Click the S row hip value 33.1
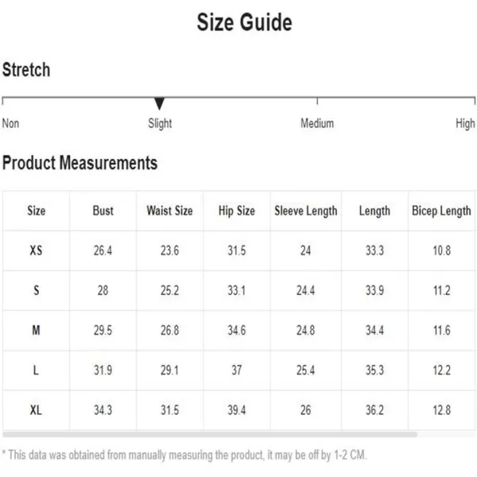 point(237,290)
